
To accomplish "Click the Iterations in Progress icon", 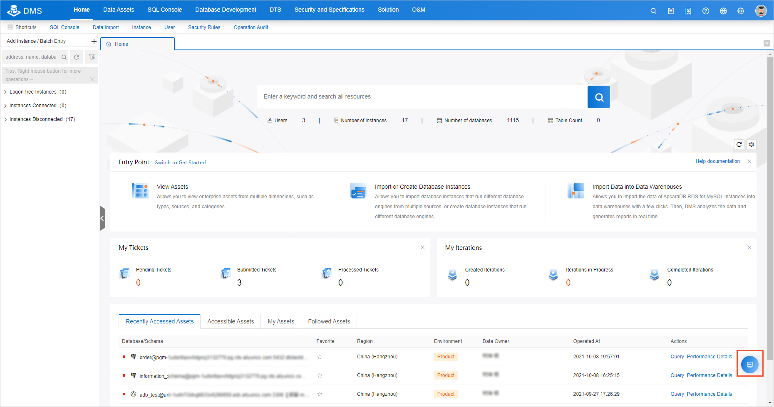I will coord(553,274).
